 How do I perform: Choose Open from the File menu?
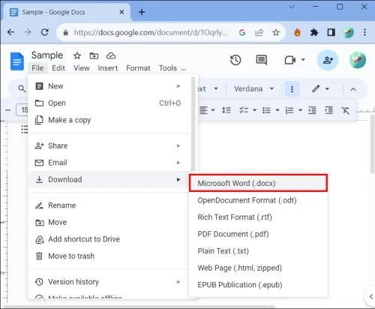(109, 103)
